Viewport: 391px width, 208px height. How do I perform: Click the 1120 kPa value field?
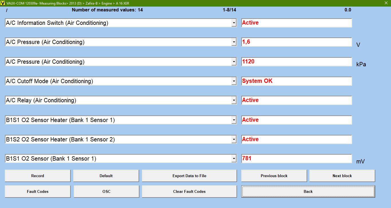(x=296, y=62)
